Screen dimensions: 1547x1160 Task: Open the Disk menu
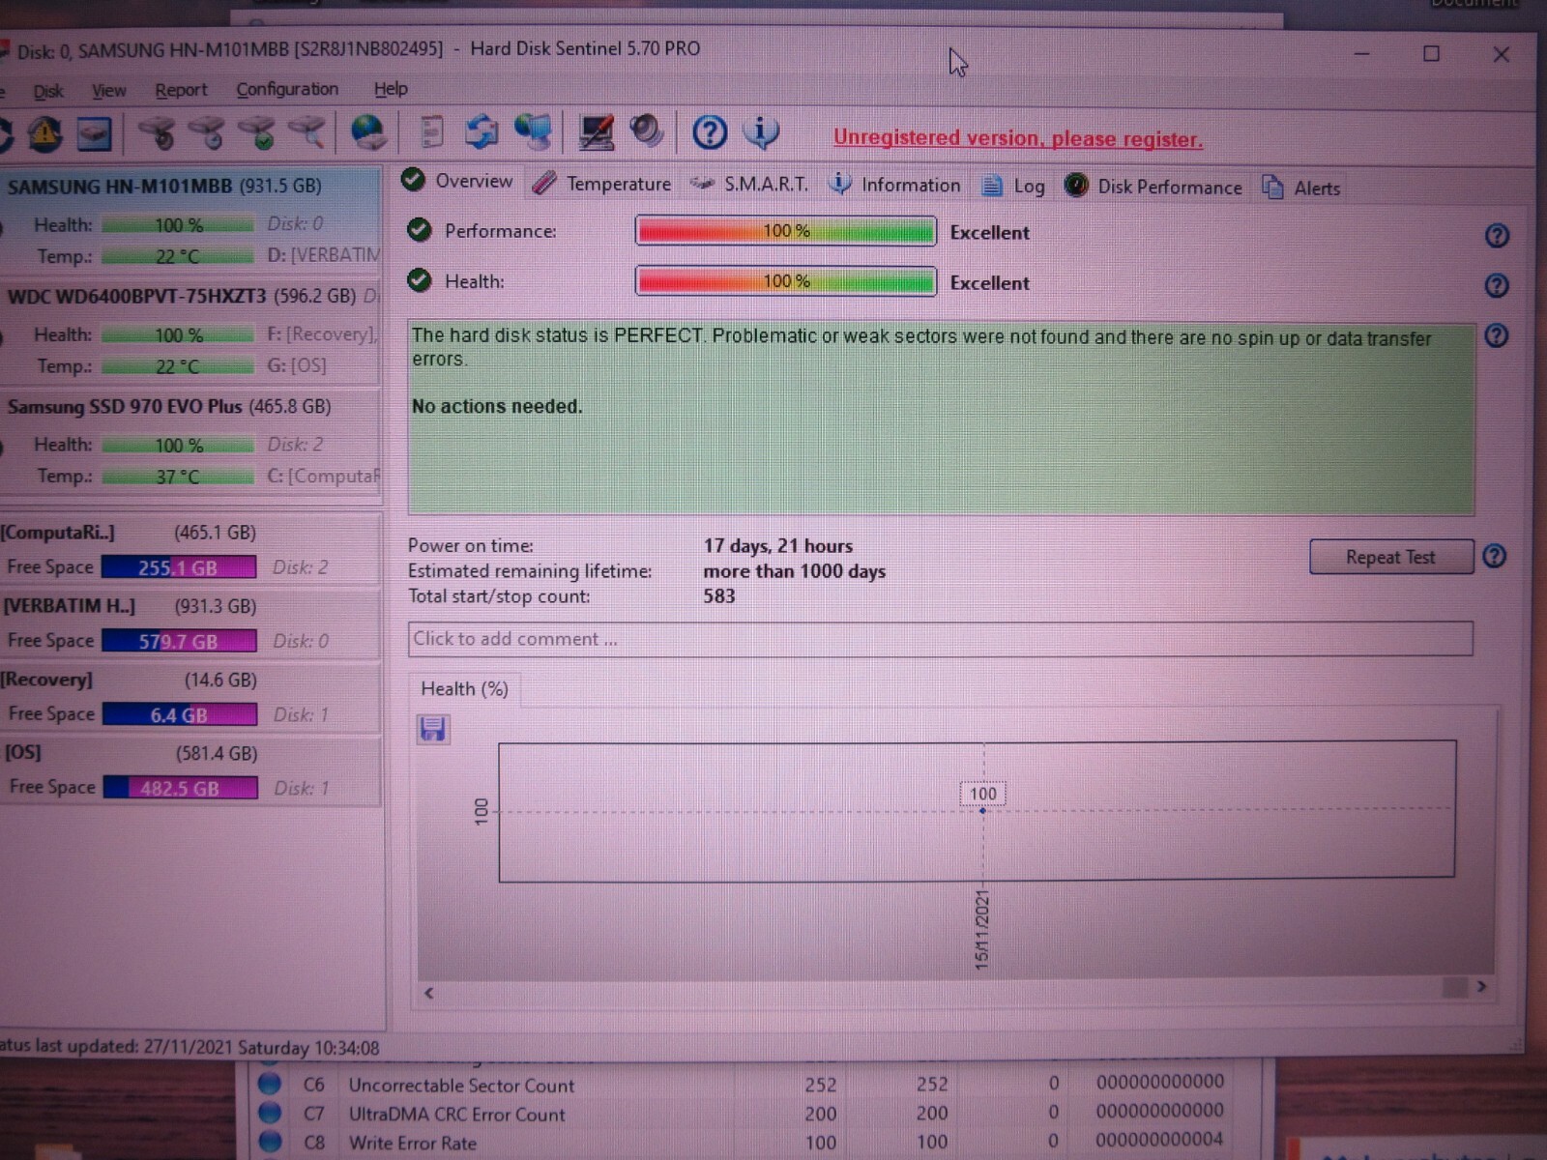click(x=48, y=91)
